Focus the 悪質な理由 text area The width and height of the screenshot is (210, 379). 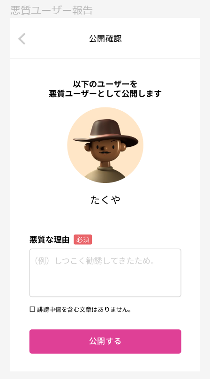[105, 273]
